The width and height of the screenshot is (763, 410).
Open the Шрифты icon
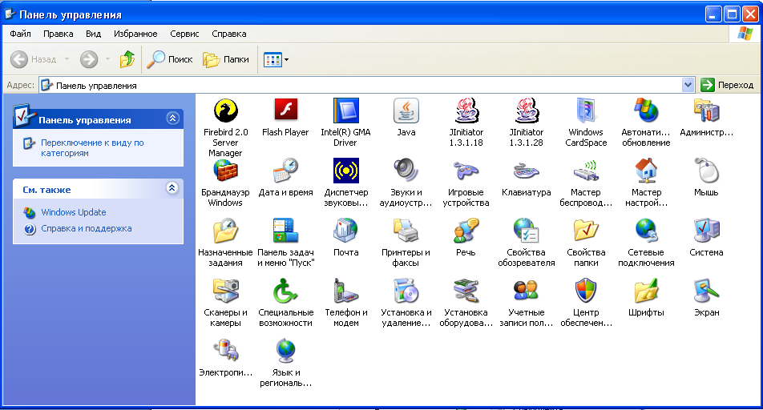pyautogui.click(x=646, y=291)
